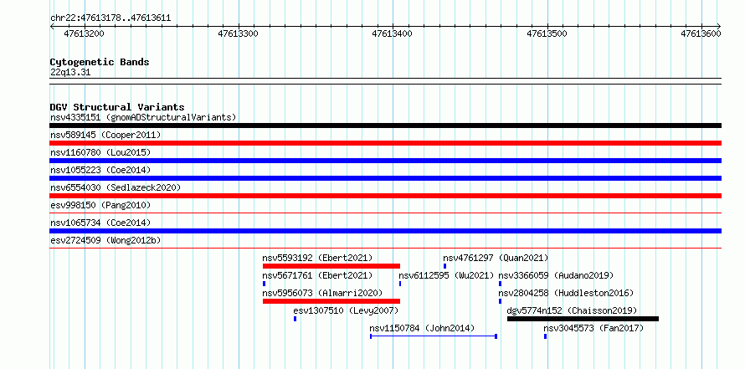Click ruler position 47613300
The height and width of the screenshot is (369, 745).
coord(238,33)
